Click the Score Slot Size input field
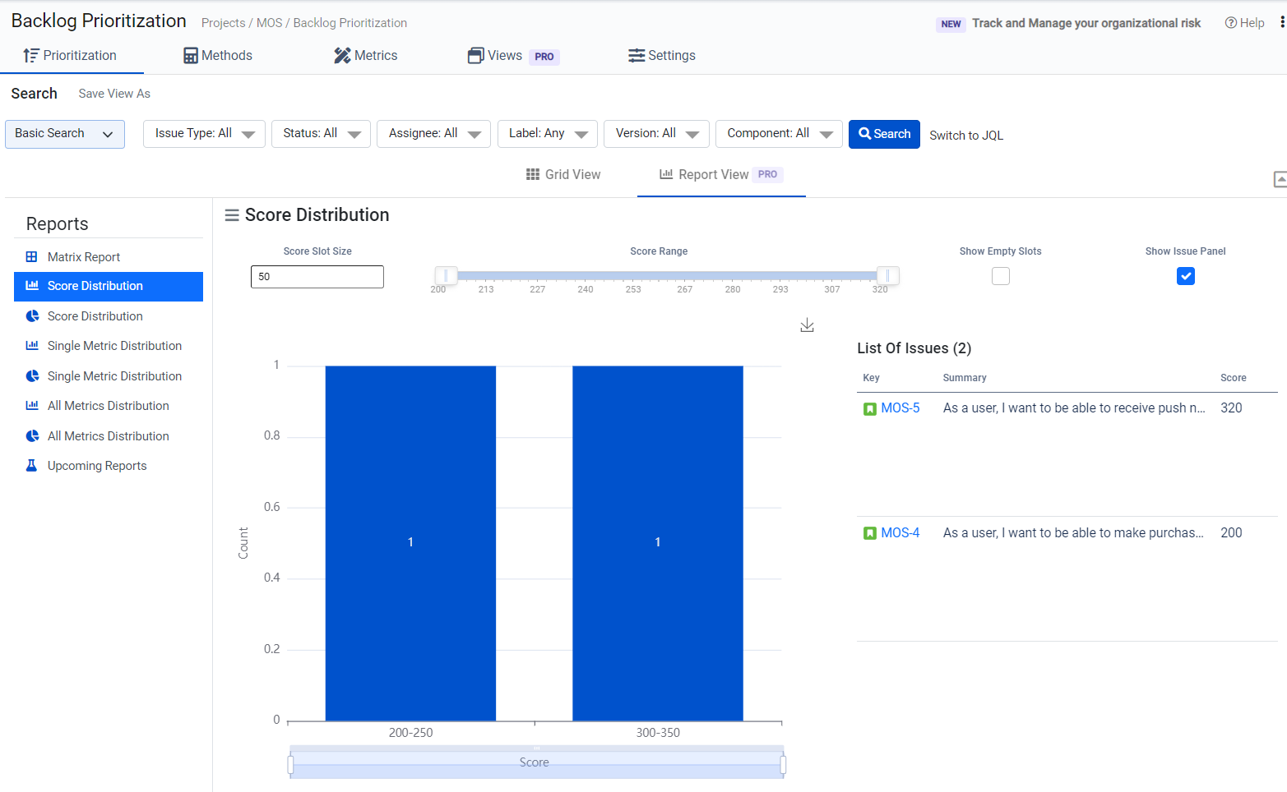Viewport: 1287px width, 792px height. coord(317,277)
